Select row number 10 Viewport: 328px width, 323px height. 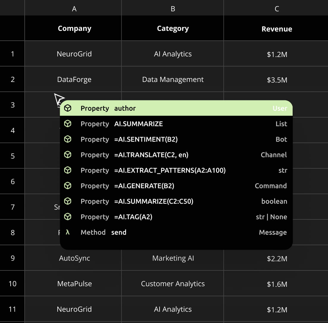(x=12, y=283)
